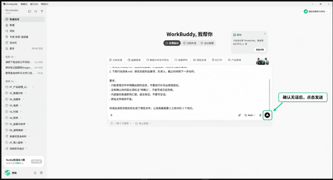Expand the 季度经营会材料 chevron
The height and width of the screenshot is (180, 333).
[29, 136]
